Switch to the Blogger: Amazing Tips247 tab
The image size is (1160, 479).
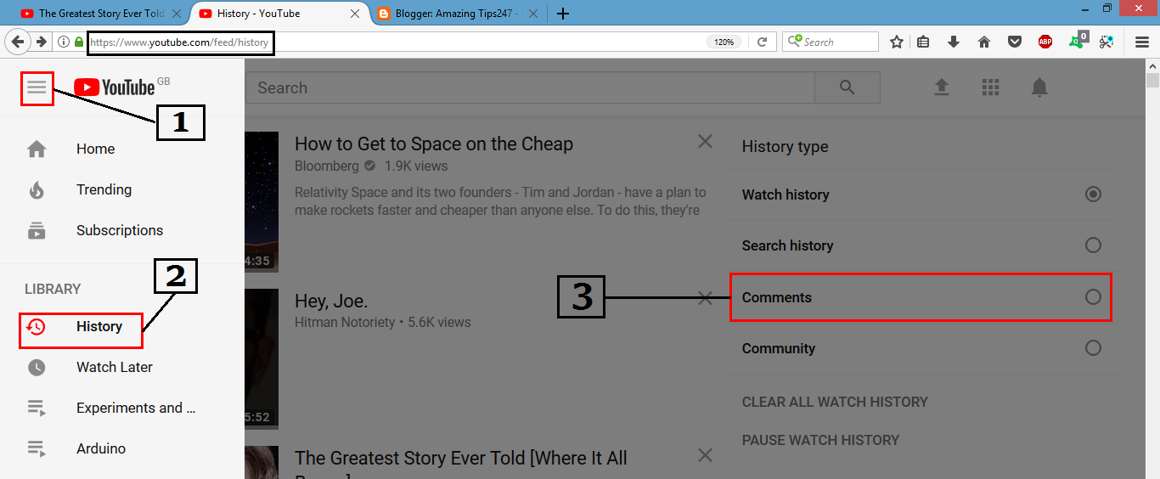pyautogui.click(x=457, y=13)
